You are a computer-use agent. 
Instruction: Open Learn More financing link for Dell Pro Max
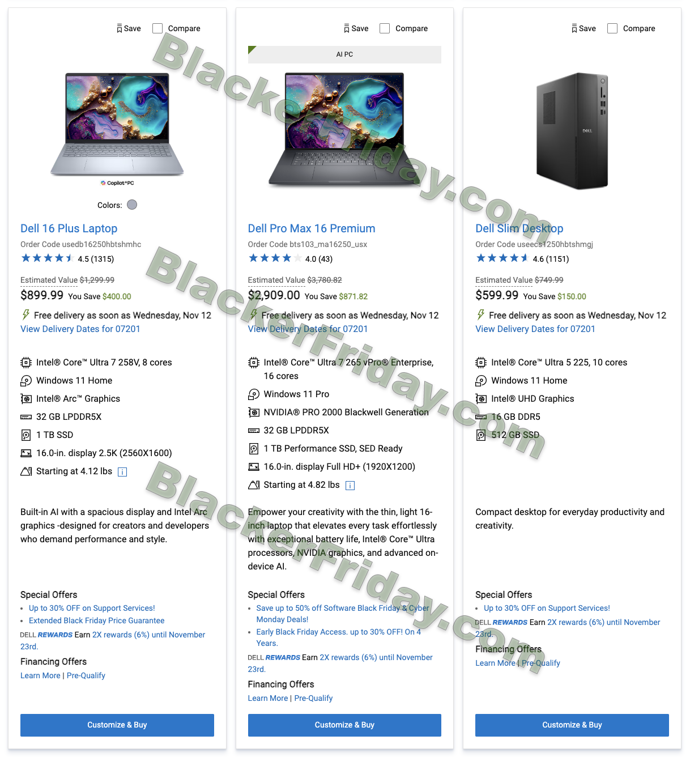click(268, 699)
